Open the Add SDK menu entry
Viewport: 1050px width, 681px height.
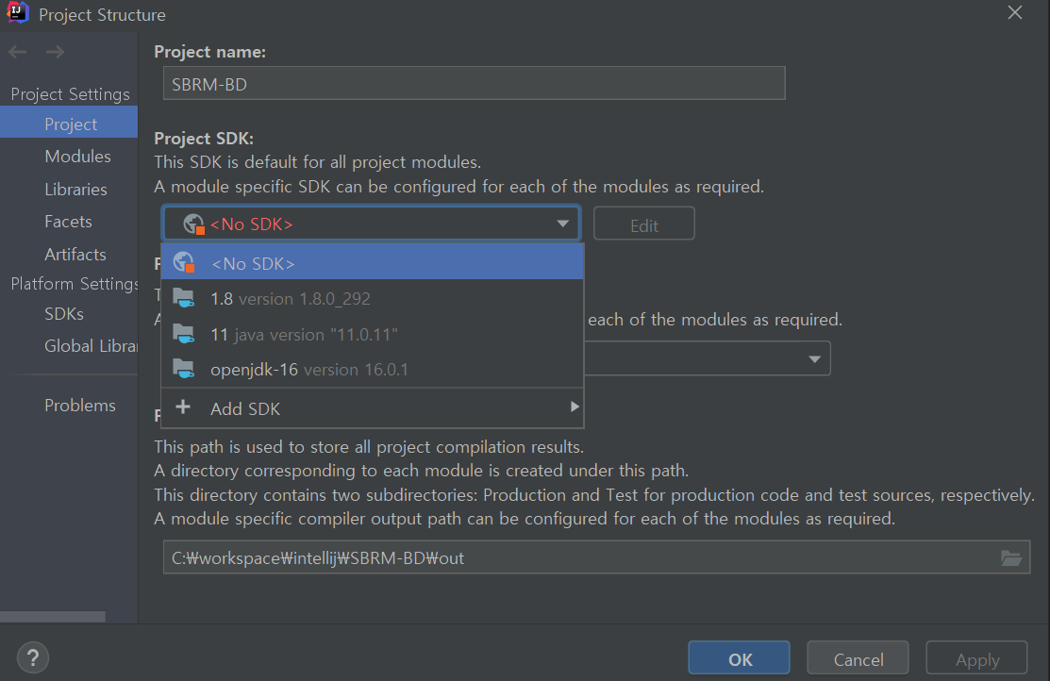373,407
